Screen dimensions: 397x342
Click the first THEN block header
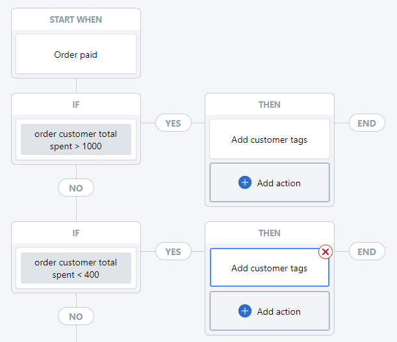[269, 104]
